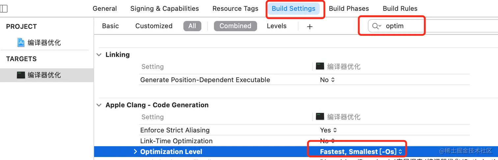498x160 pixels.
Task: Select the All filter toggle
Action: (x=192, y=26)
